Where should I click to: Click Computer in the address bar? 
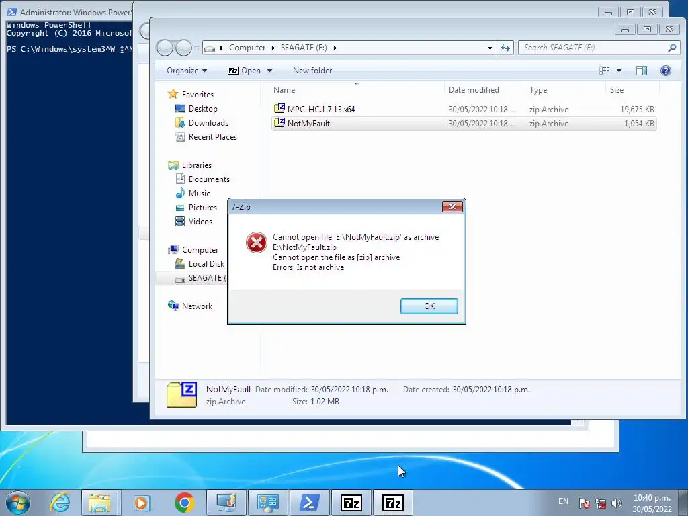247,48
